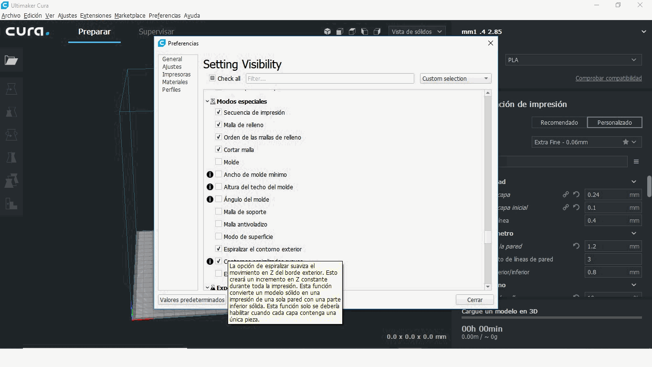
Task: Enable the Molde checkbox
Action: click(x=218, y=162)
